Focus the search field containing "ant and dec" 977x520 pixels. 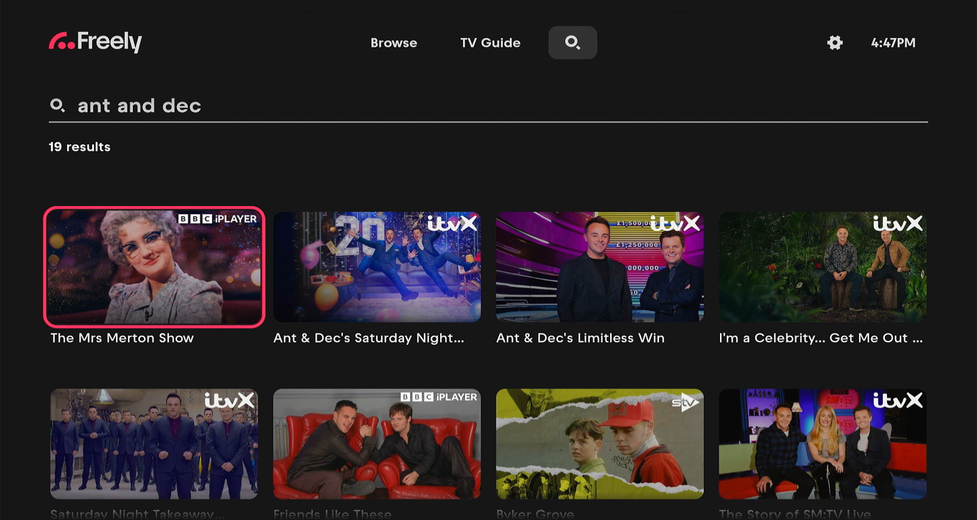(488, 106)
